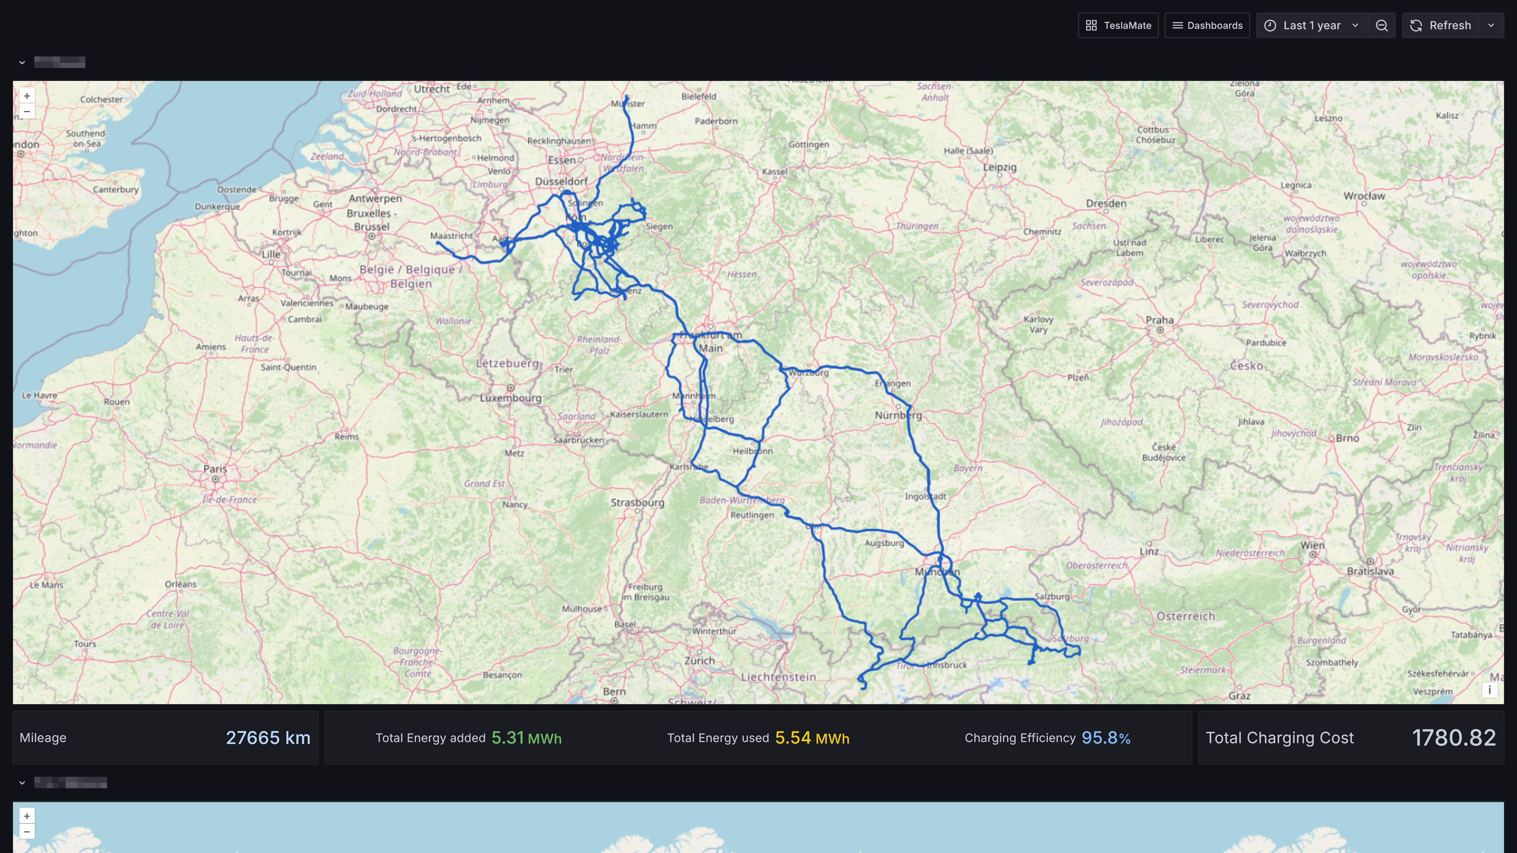Click the map attribution info icon

pyautogui.click(x=1489, y=690)
